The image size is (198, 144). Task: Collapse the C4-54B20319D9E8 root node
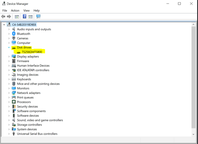coord(4,25)
